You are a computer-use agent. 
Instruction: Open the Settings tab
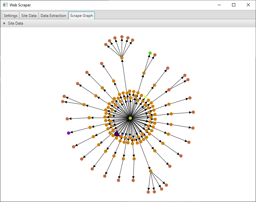(x=11, y=16)
